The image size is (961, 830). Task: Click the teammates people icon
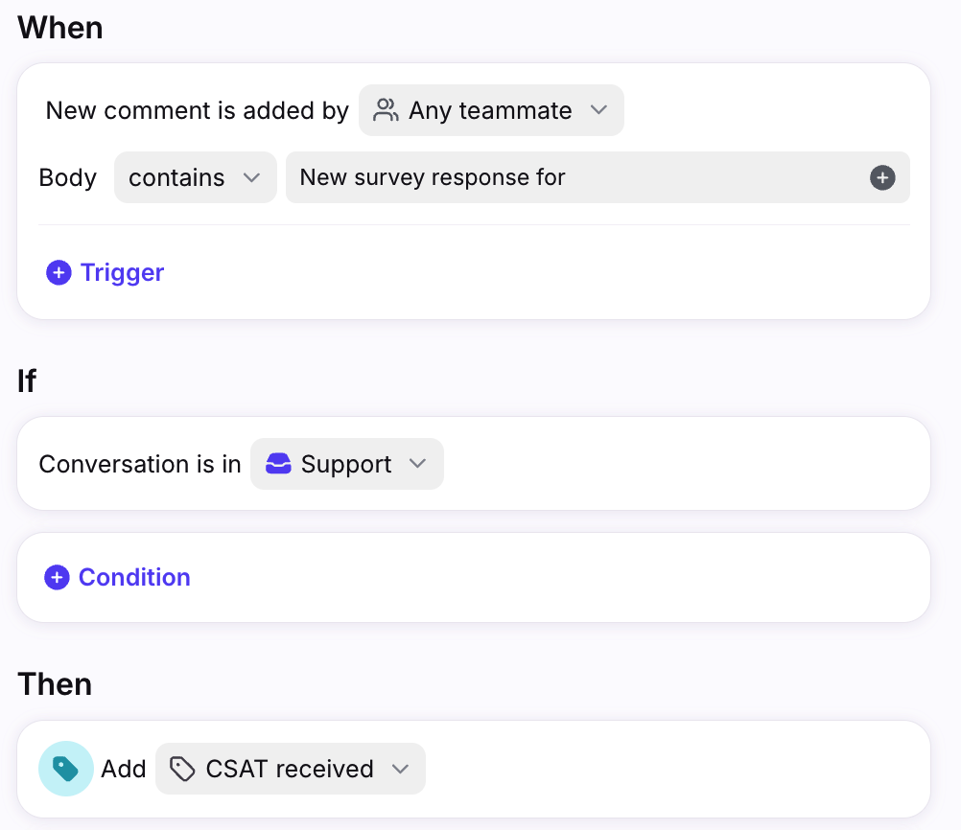coord(387,110)
